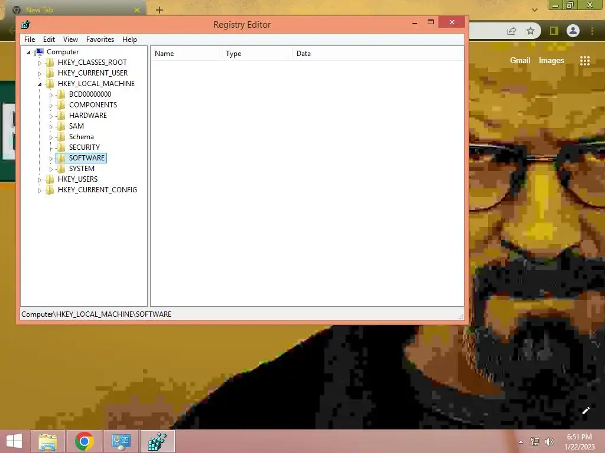Screen dimensions: 605x453
Task: Click the Data column header
Action: tap(378, 54)
